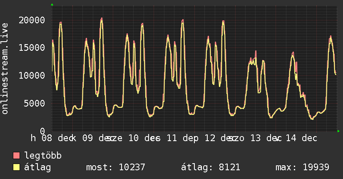Click the green arrow atop the y-axis
The image size is (343, 179).
(x=52, y=5)
